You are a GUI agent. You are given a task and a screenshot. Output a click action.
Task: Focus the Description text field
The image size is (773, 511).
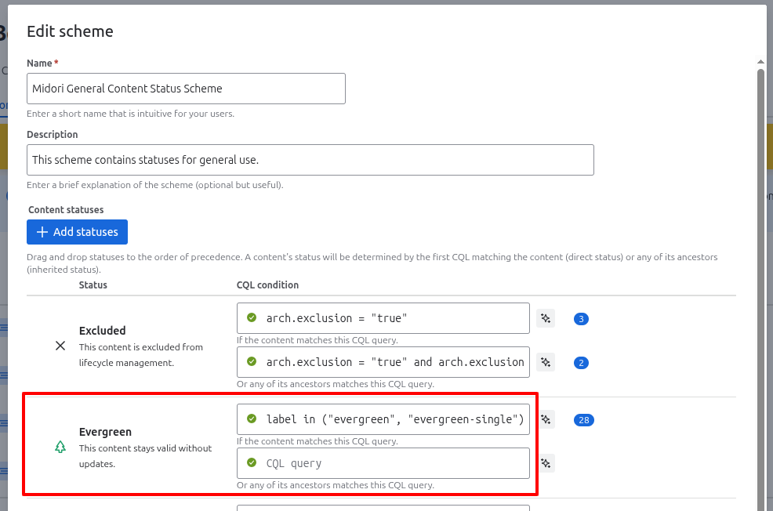(310, 160)
